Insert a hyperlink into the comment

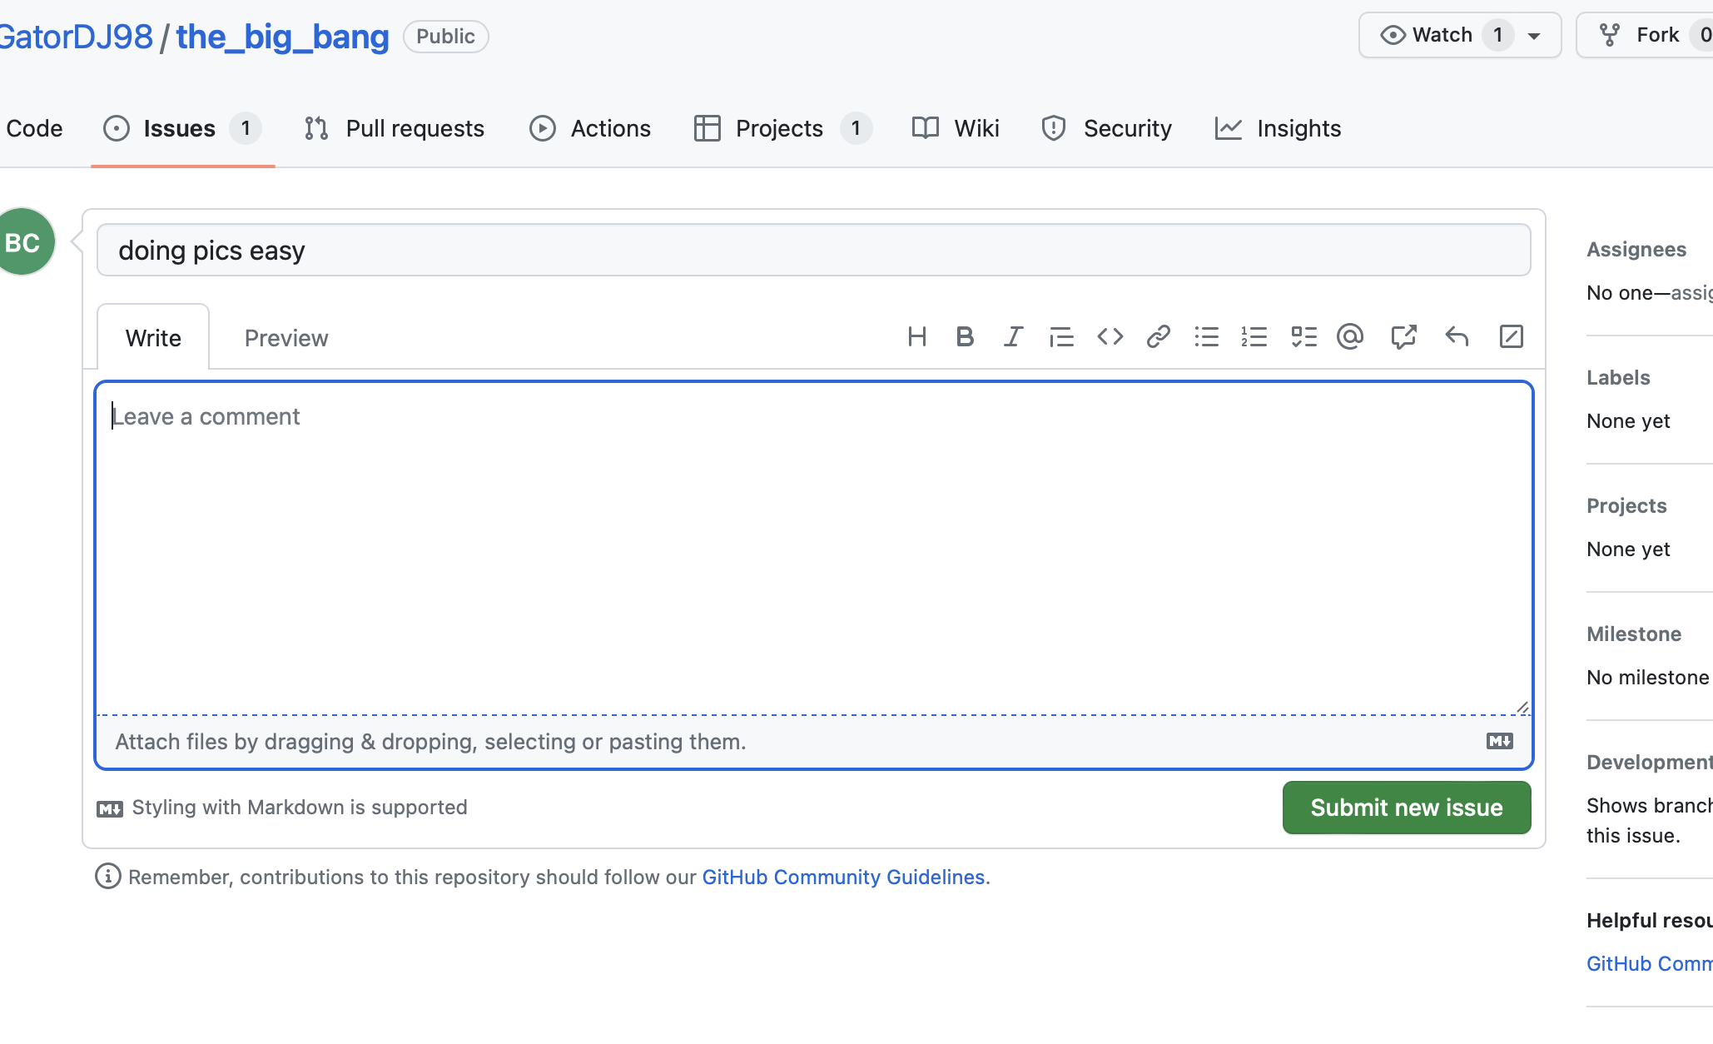(1158, 336)
